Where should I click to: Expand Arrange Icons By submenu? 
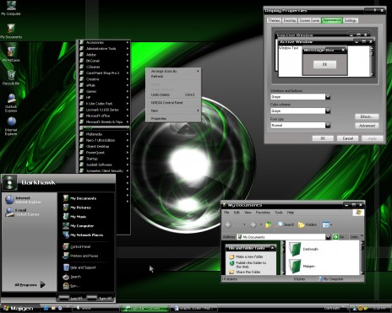pyautogui.click(x=173, y=71)
